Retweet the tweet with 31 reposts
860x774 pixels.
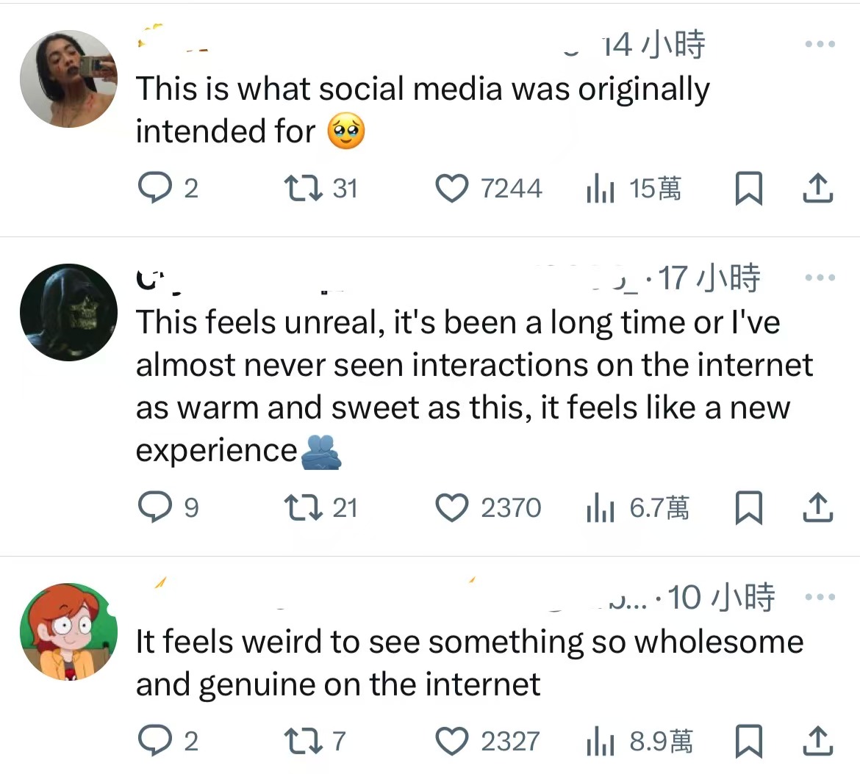click(x=303, y=189)
